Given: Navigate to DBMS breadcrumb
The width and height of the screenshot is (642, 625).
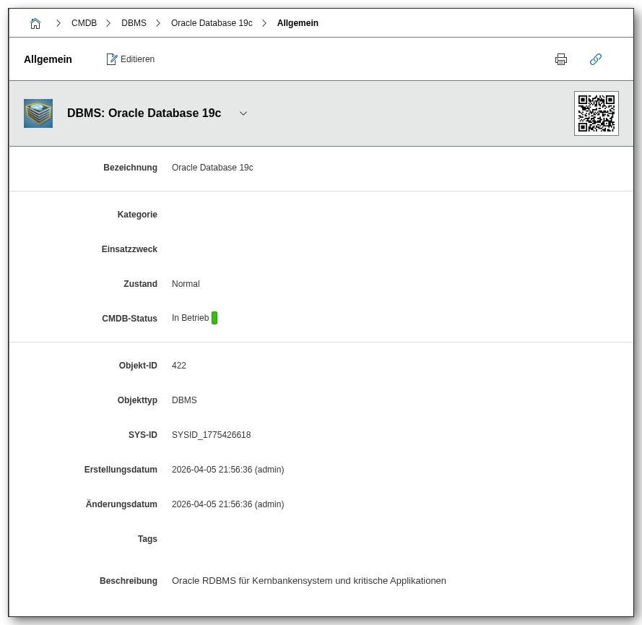Looking at the screenshot, I should [x=134, y=23].
